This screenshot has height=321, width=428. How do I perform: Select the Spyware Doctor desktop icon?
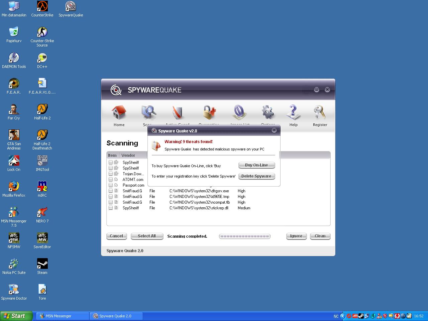(14, 292)
